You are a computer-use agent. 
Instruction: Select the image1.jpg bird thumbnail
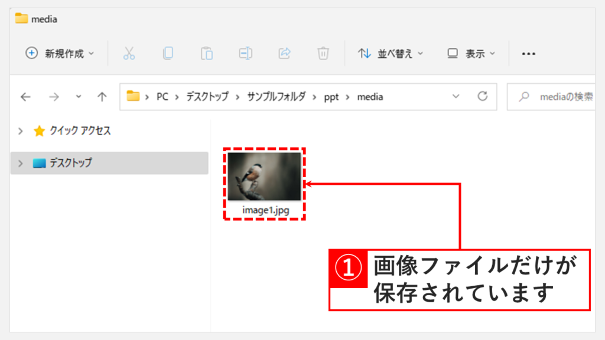[264, 176]
